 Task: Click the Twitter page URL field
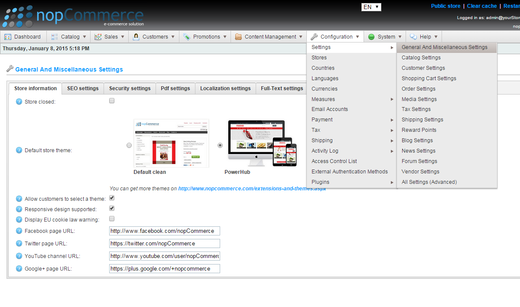[165, 244]
